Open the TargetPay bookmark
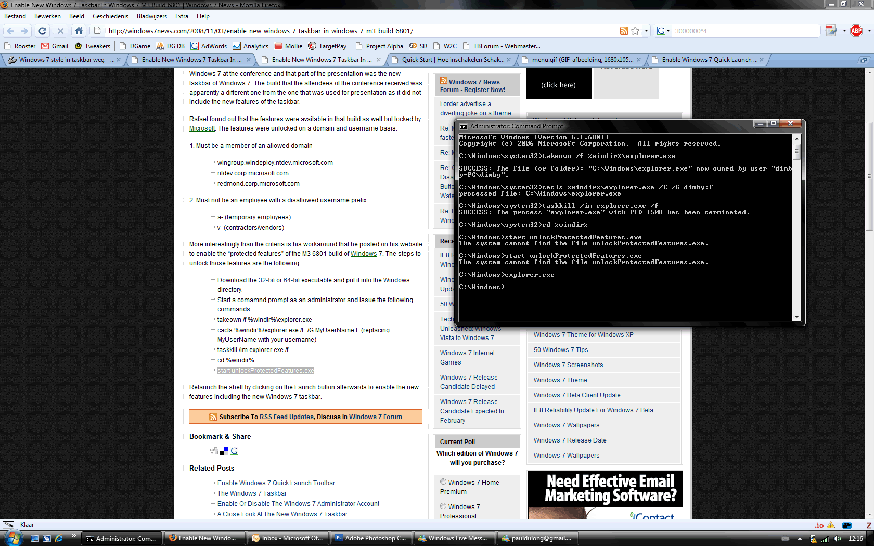The image size is (874, 546). [x=327, y=46]
